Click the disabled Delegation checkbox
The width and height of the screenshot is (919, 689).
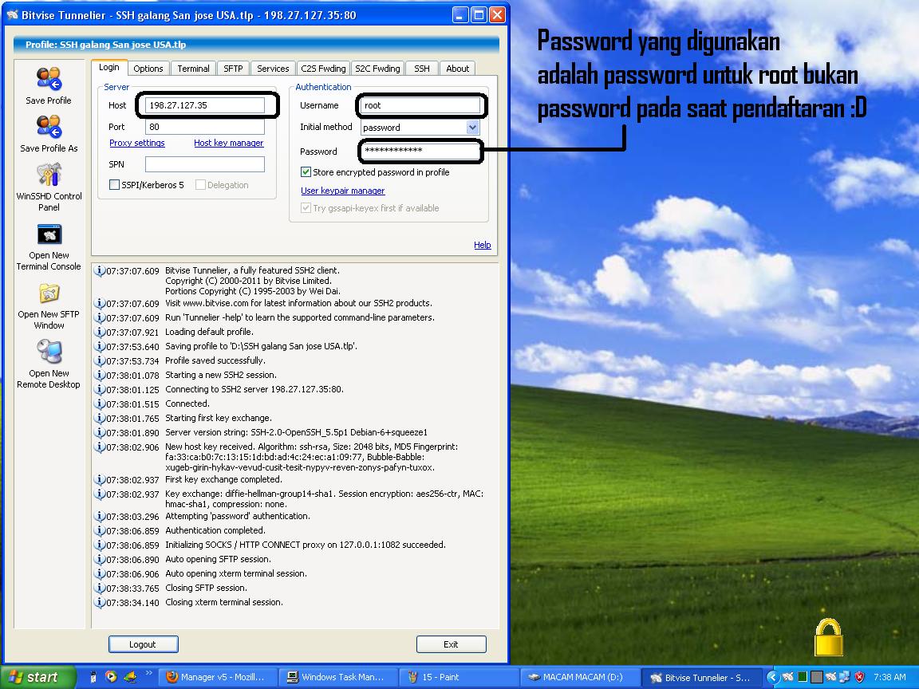click(200, 185)
